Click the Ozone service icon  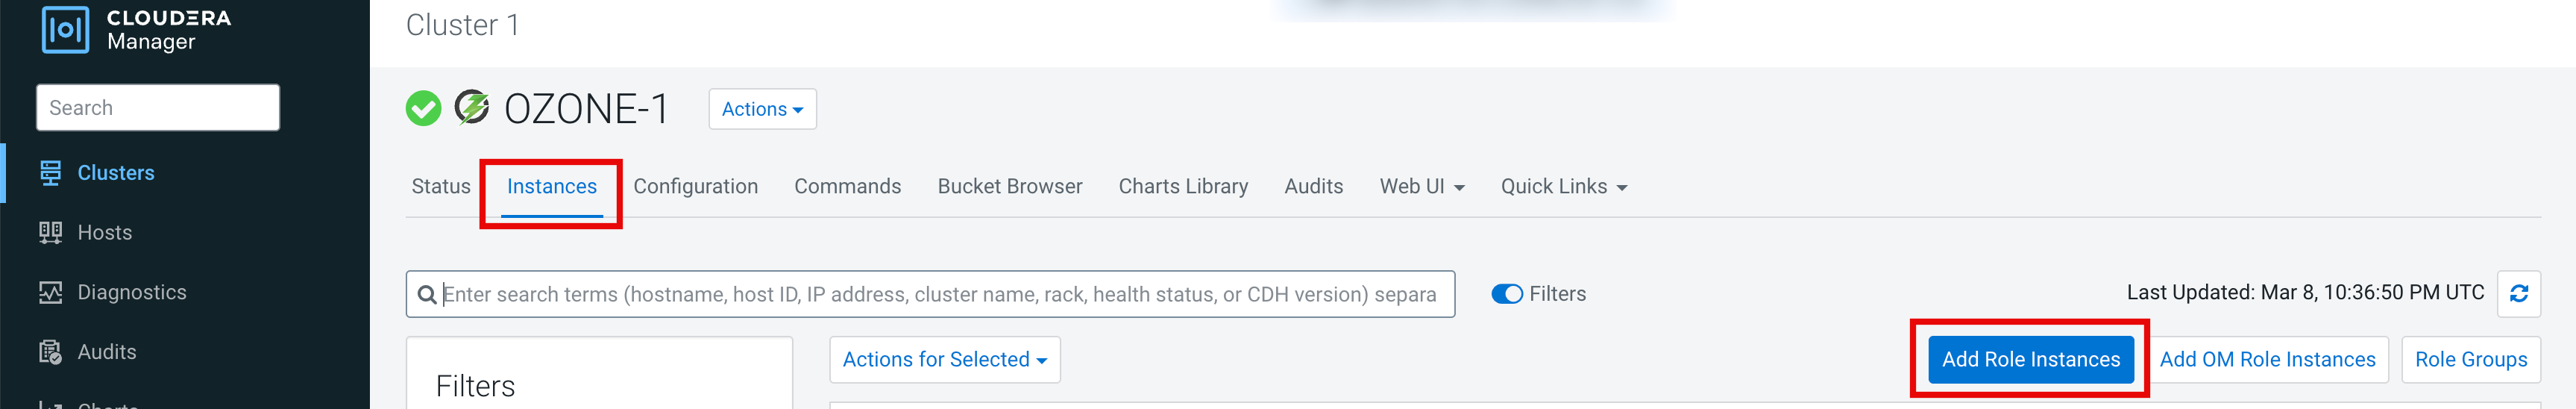pos(472,107)
